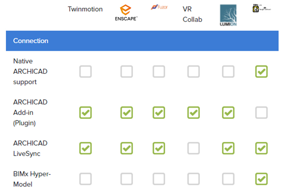Viewport: 287px width, 193px height.
Task: Click the Fuzor logo in header
Action: 159,7
